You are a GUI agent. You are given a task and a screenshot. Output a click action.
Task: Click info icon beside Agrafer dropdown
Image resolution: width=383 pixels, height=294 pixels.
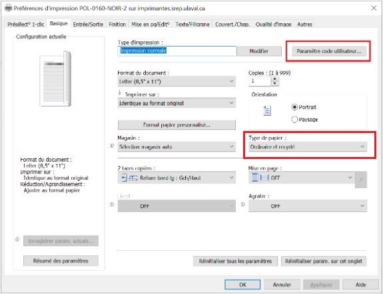click(243, 204)
